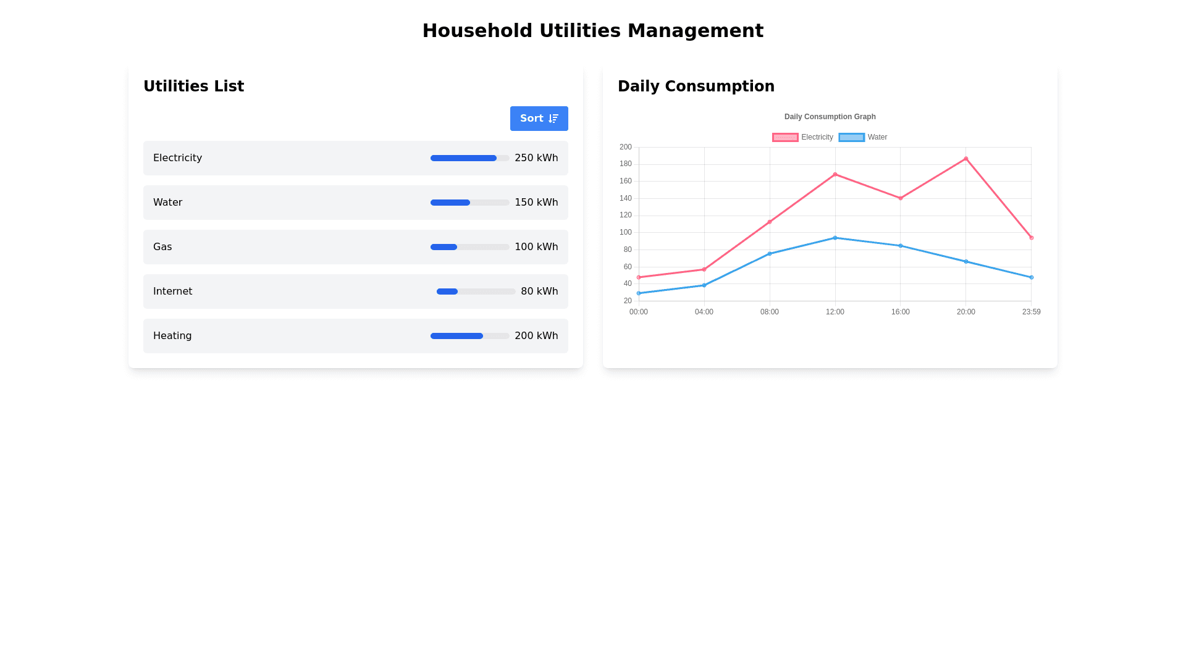Click the Heating usage progress bar
Image resolution: width=1186 pixels, height=667 pixels.
click(469, 336)
